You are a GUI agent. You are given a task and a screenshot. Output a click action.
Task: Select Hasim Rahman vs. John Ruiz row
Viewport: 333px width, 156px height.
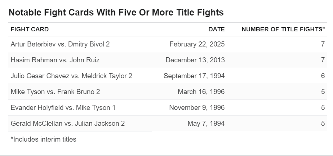168,60
